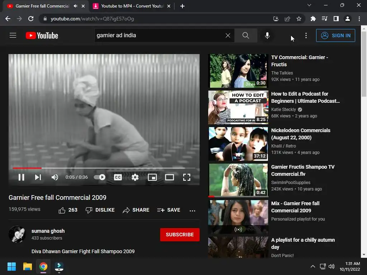Like the video with thumbs up
The height and width of the screenshot is (275, 367).
tap(68, 210)
